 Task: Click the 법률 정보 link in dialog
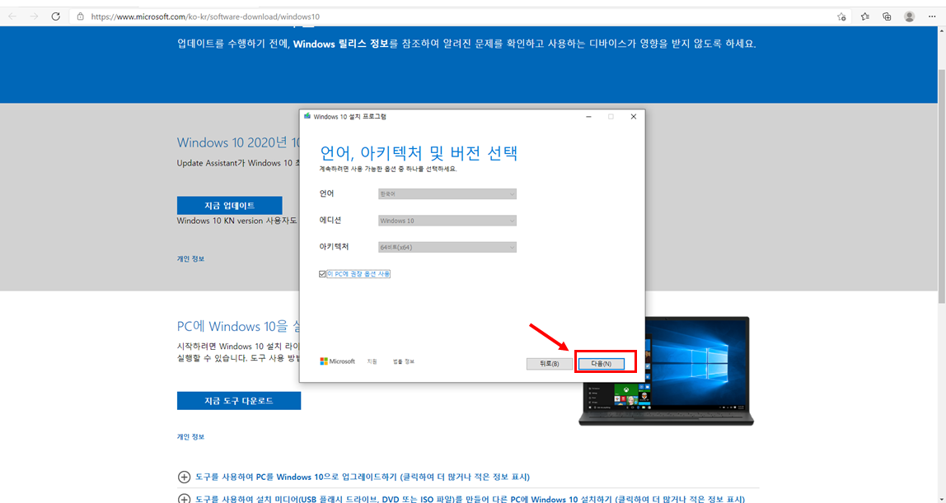click(x=404, y=361)
